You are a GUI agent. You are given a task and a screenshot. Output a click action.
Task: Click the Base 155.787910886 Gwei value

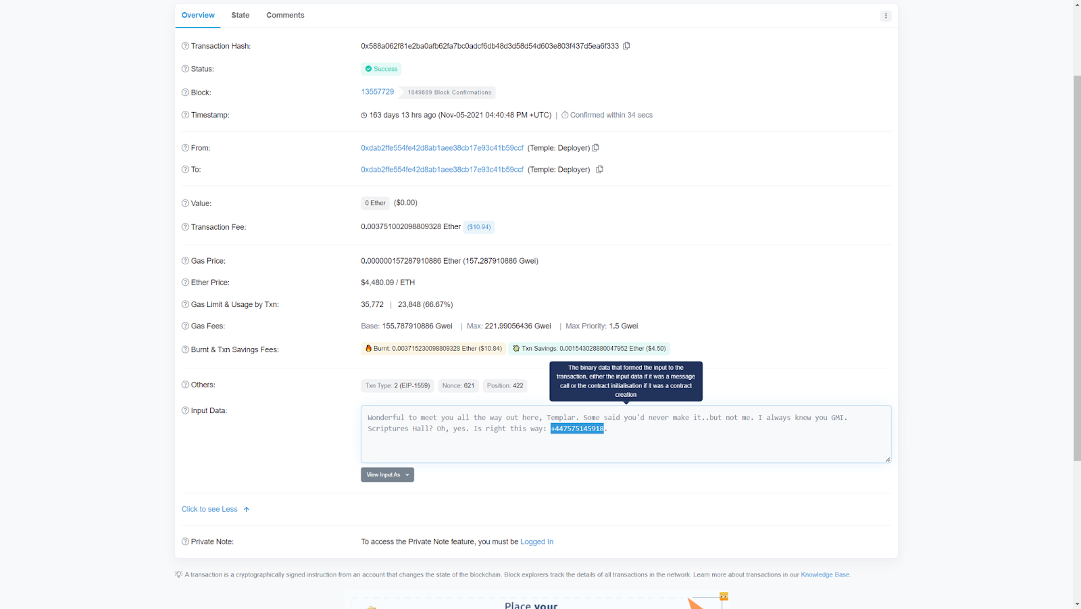coord(418,326)
